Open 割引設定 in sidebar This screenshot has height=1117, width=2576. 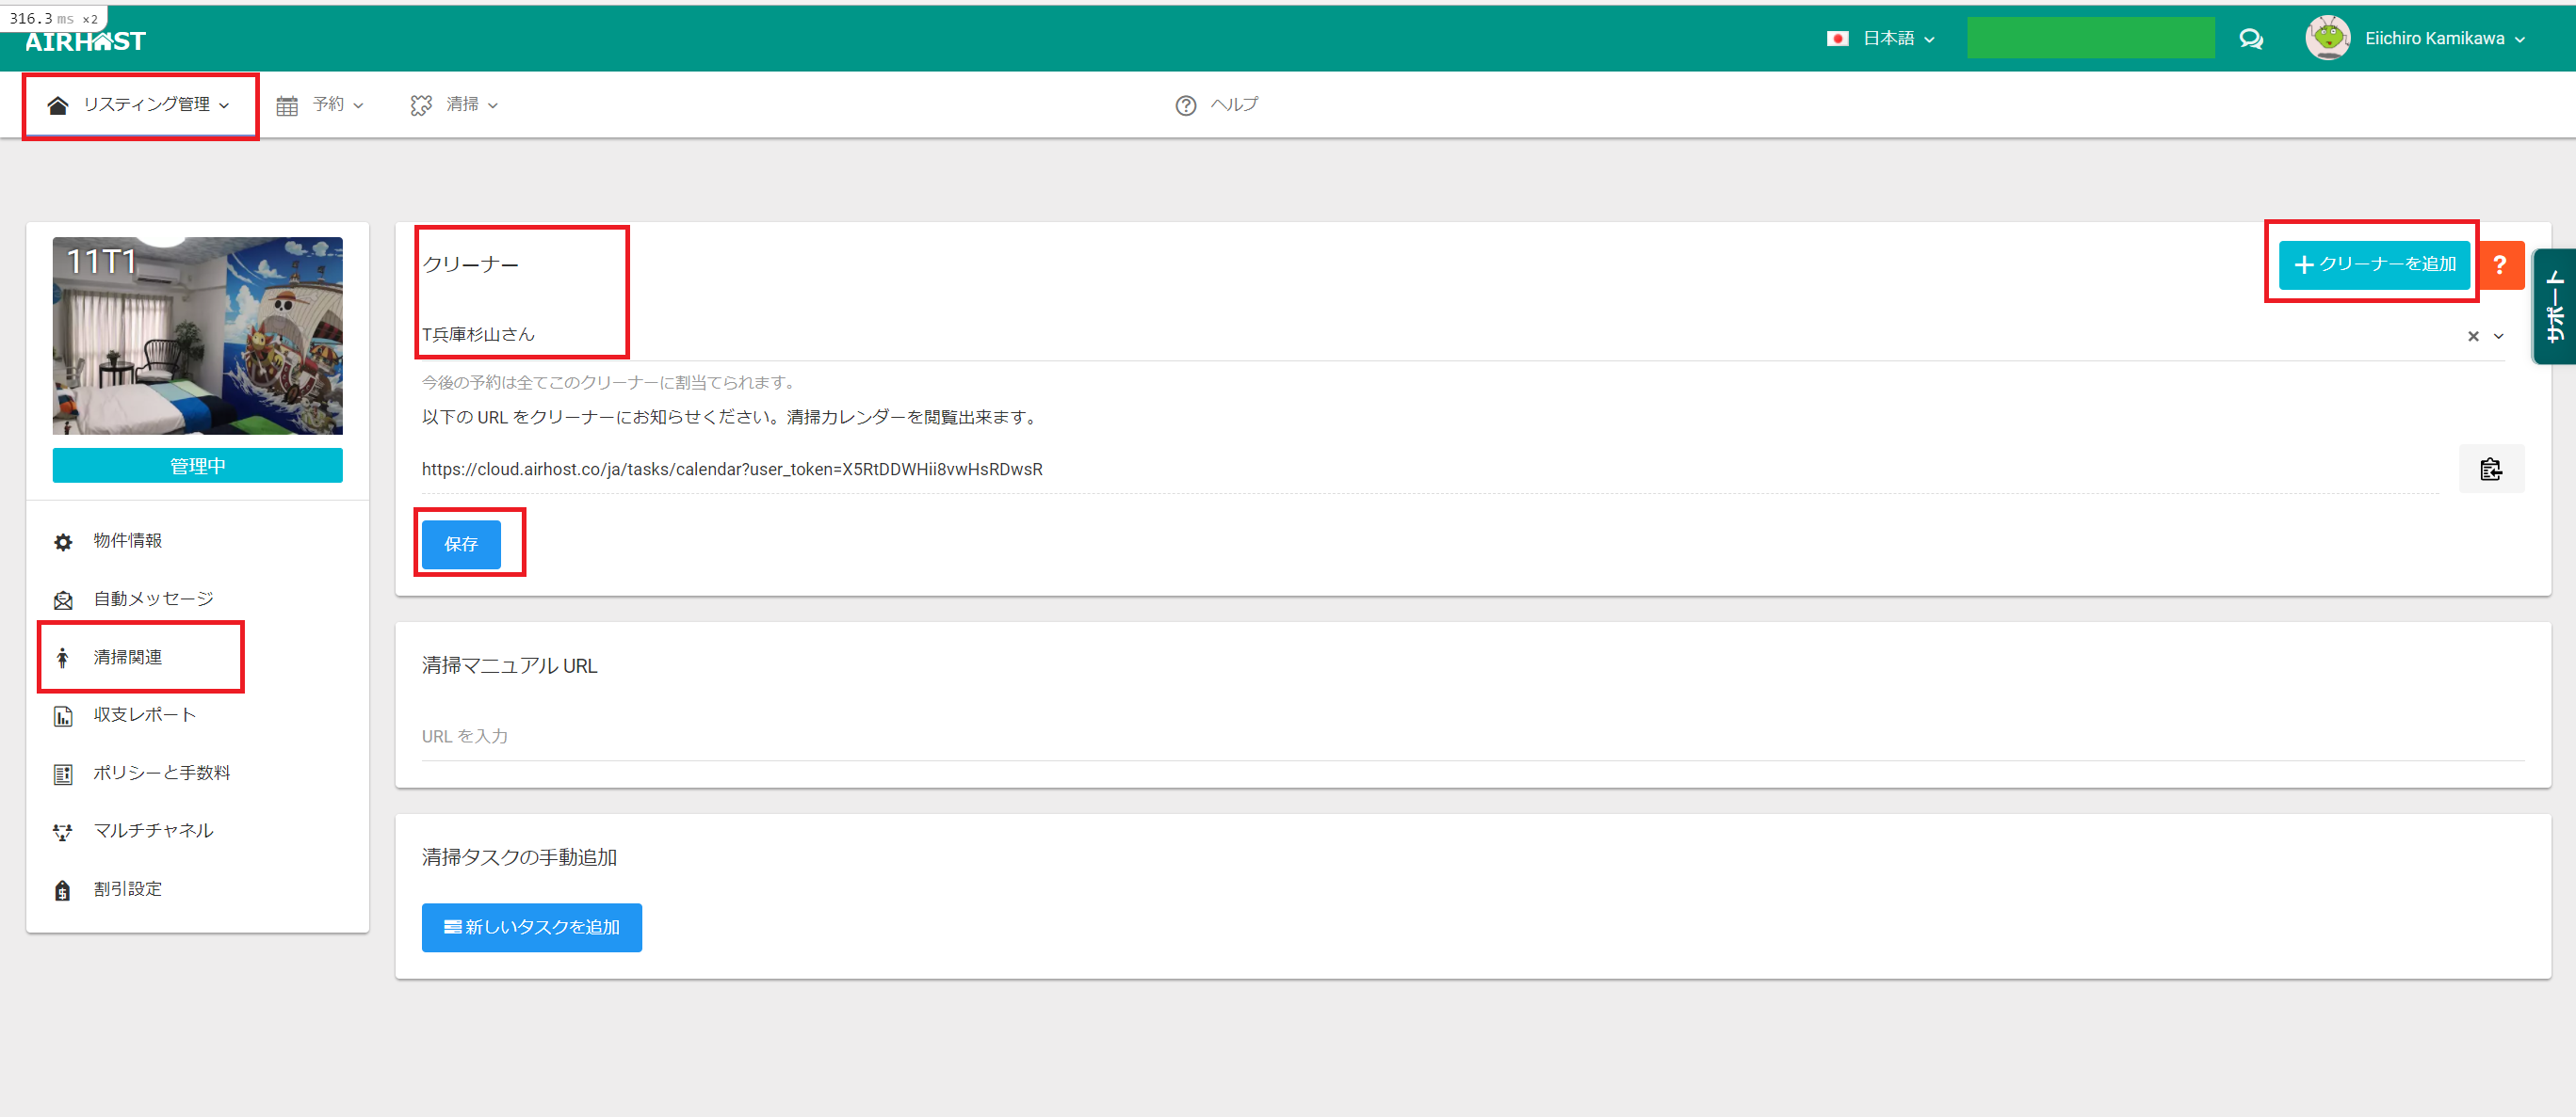(127, 888)
